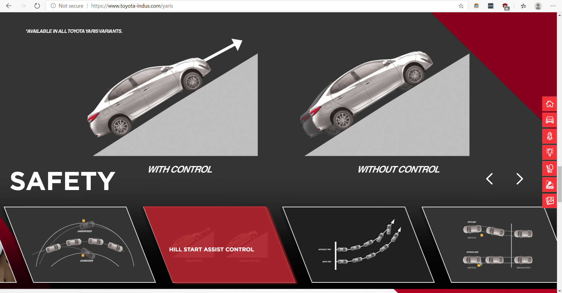Open the uBlock Origin extension
Image resolution: width=562 pixels, height=293 pixels.
pyautogui.click(x=506, y=6)
